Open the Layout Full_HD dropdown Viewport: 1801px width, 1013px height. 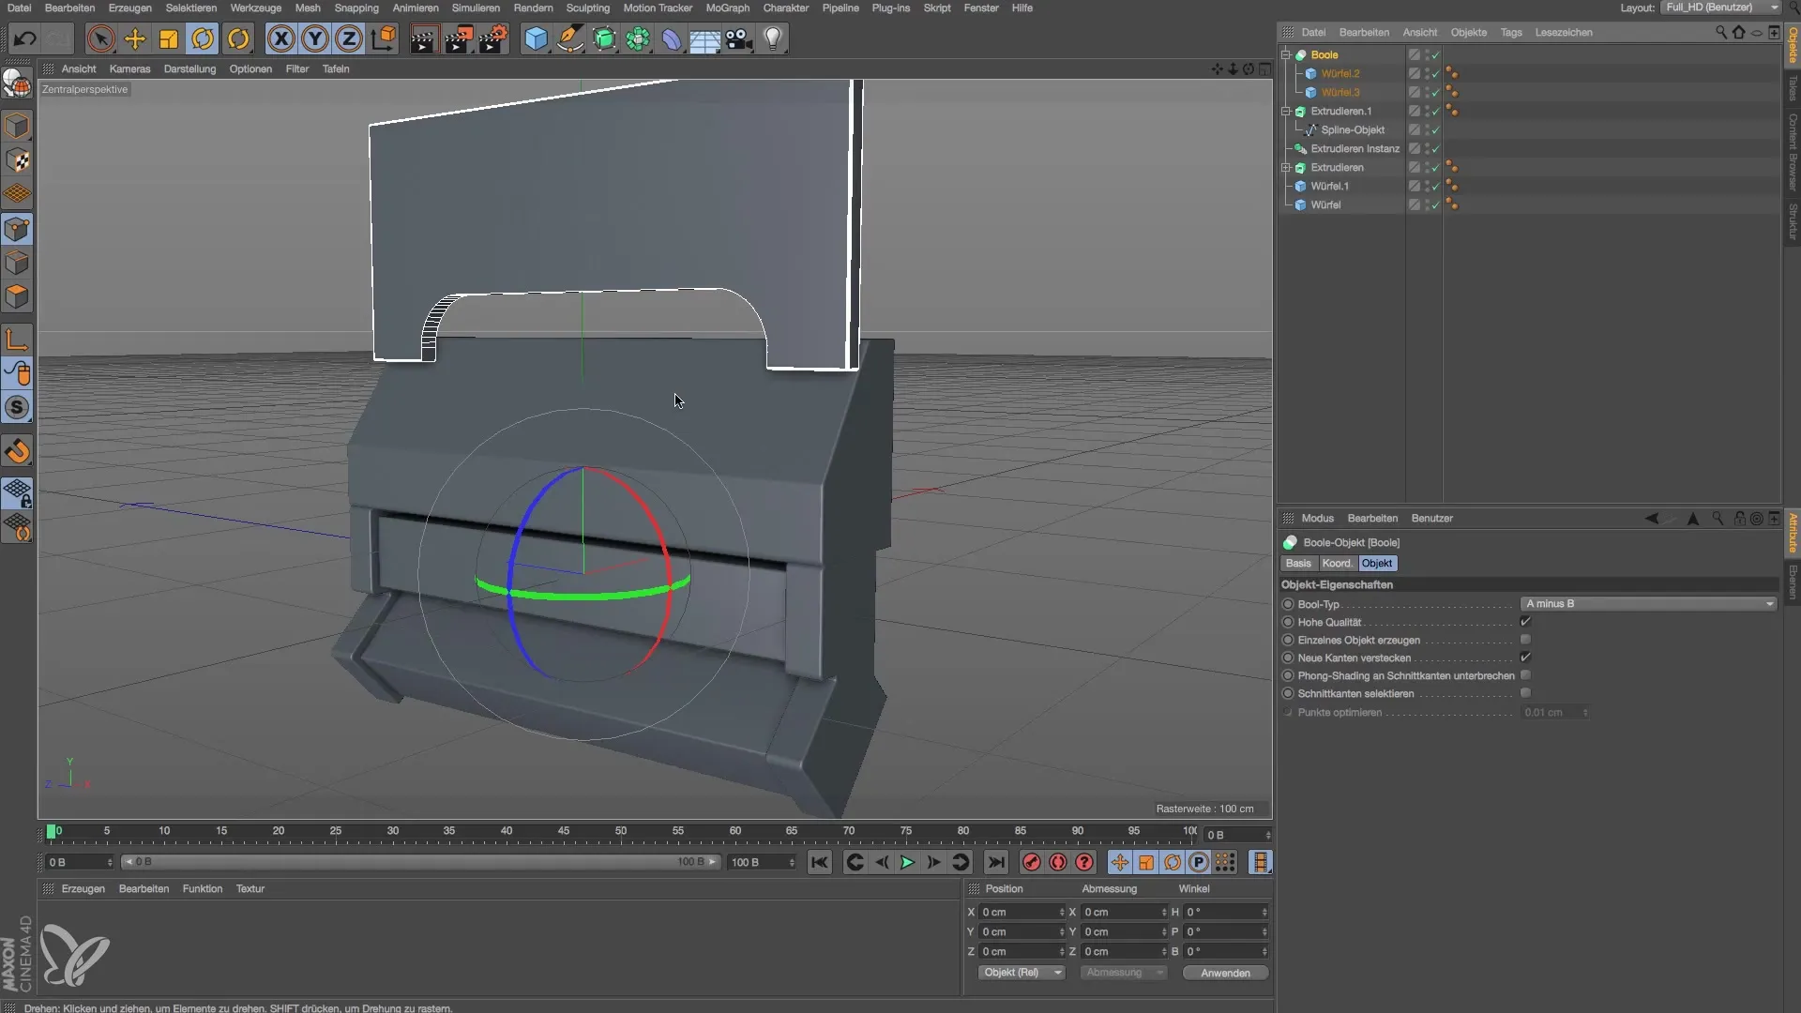click(x=1719, y=8)
